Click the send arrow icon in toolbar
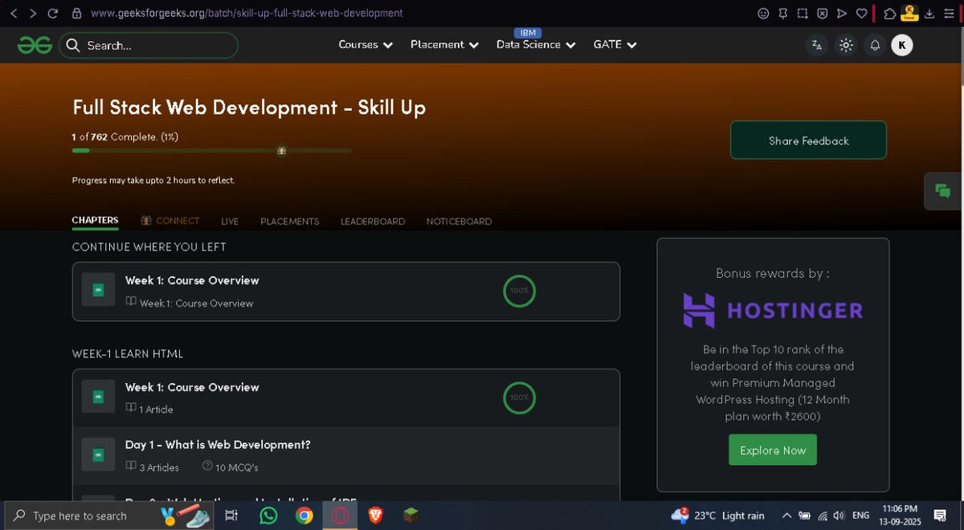964x530 pixels. coord(842,13)
